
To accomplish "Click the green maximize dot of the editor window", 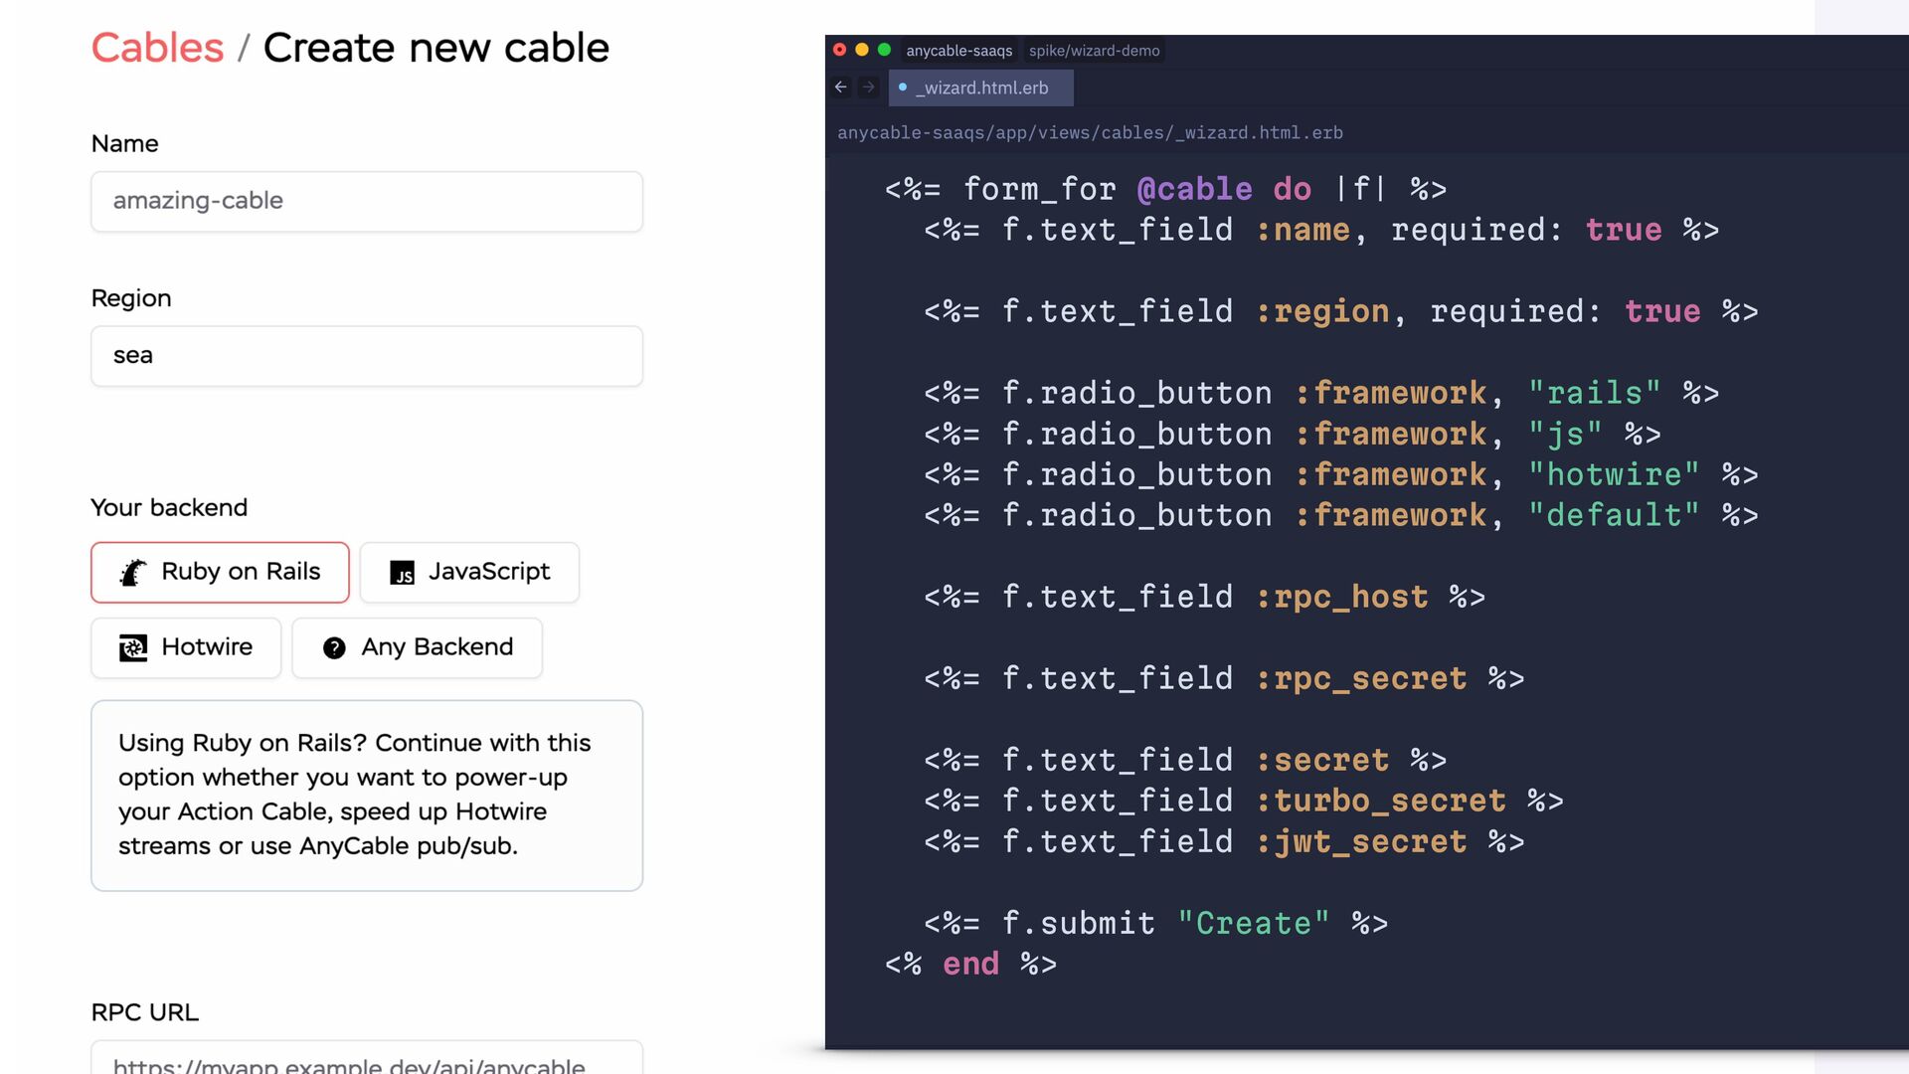I will click(x=884, y=50).
